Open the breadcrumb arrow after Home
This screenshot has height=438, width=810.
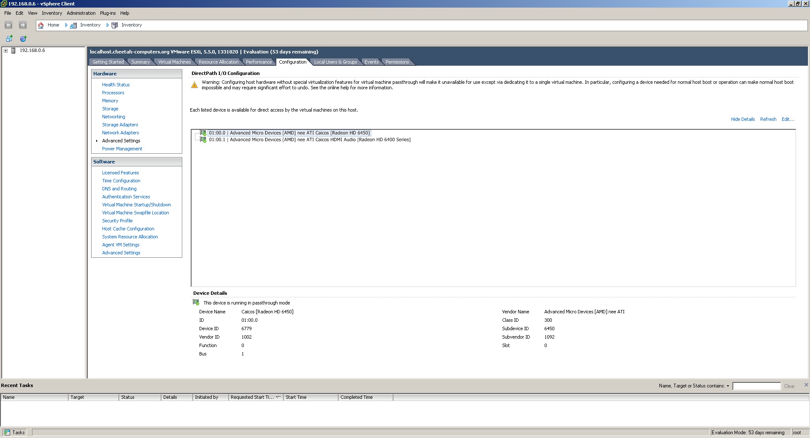66,25
